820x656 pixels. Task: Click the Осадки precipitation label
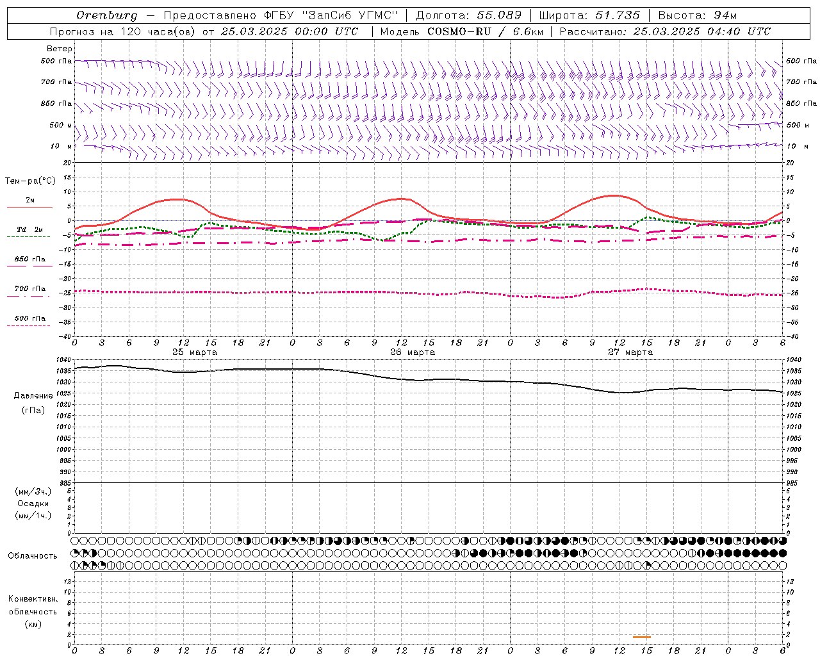coord(33,504)
